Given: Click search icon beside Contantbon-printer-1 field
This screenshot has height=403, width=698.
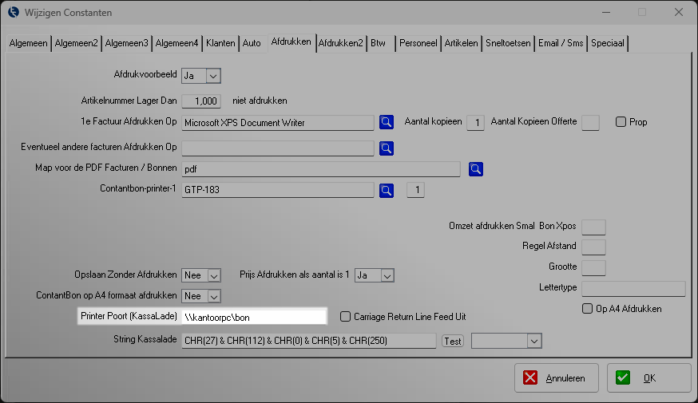Looking at the screenshot, I should click(387, 190).
